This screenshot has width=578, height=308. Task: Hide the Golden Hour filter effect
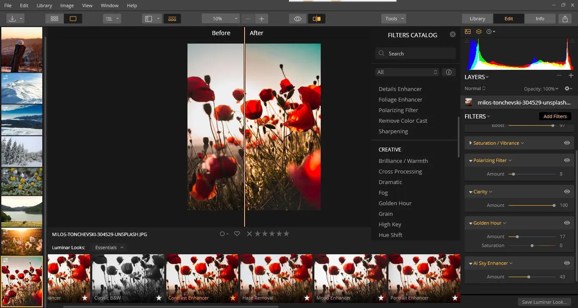[567, 223]
